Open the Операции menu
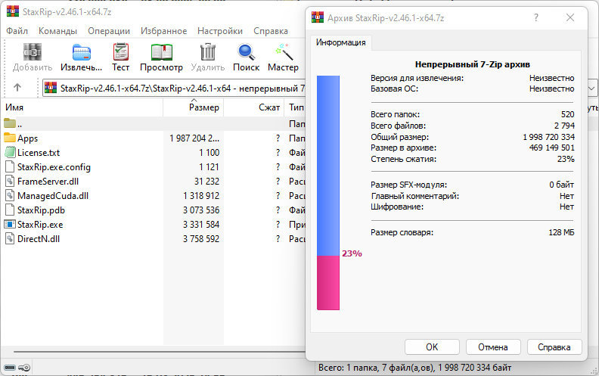Screen dimensions: 599x376 coord(109,31)
